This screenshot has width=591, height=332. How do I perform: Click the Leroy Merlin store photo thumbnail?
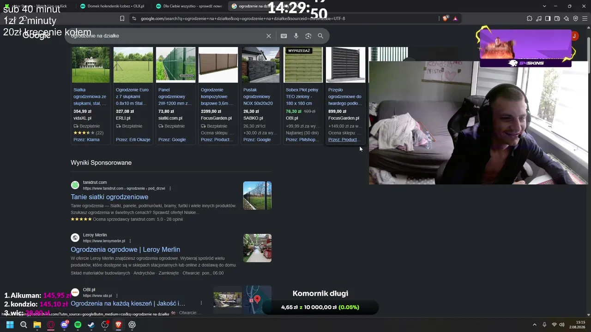click(257, 248)
